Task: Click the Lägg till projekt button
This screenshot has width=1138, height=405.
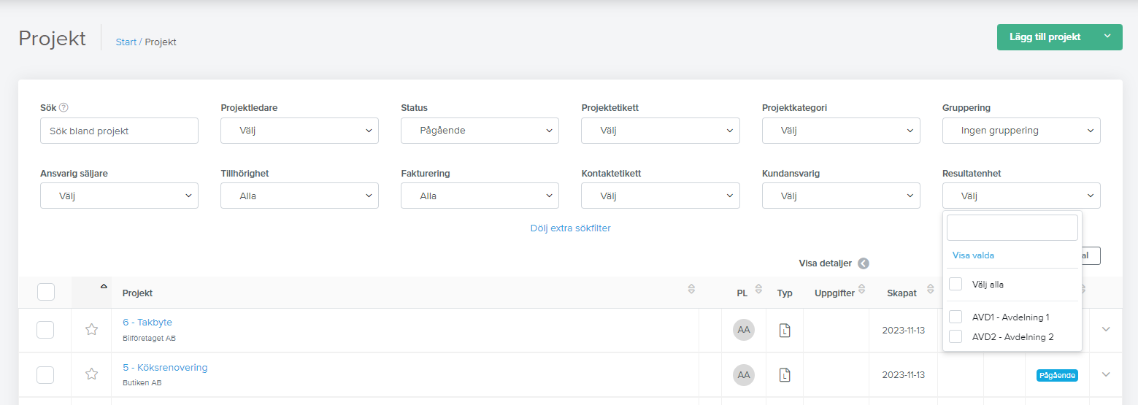Action: (x=1045, y=36)
